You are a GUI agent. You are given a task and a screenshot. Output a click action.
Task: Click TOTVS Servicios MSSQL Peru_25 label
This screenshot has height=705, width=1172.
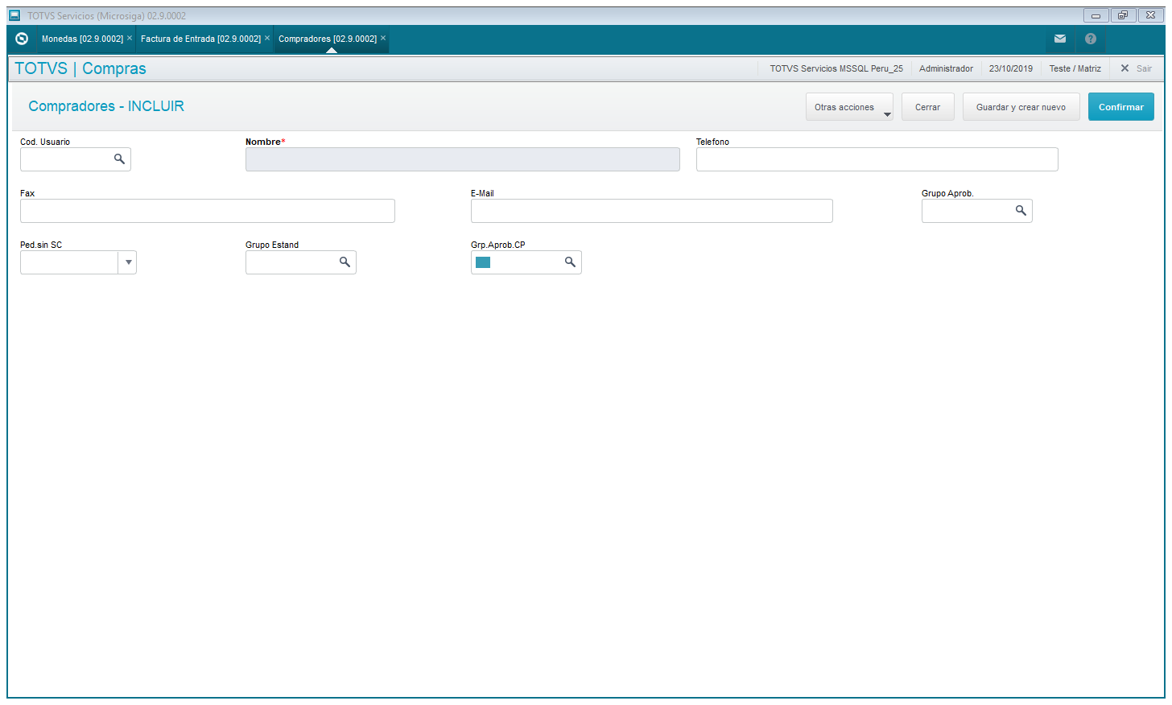[x=836, y=68]
